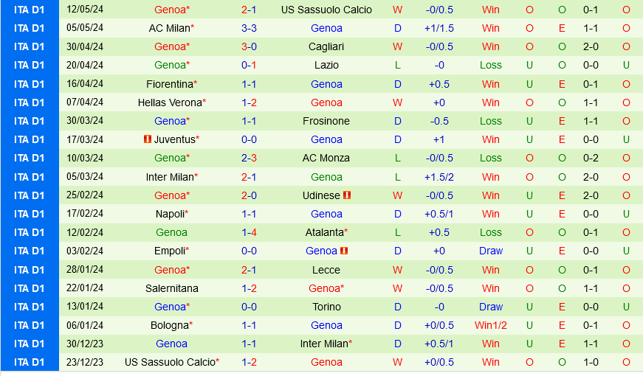
Task: Open the Lecce team page
Action: [x=326, y=270]
